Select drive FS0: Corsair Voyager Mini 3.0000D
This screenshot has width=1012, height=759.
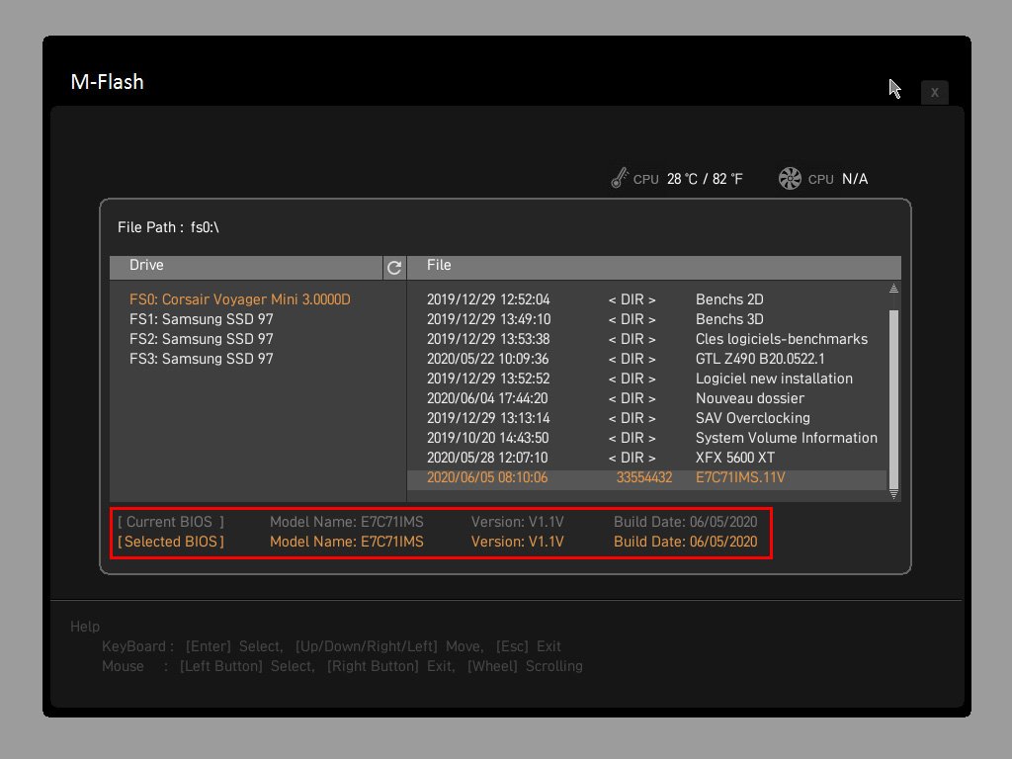coord(240,299)
